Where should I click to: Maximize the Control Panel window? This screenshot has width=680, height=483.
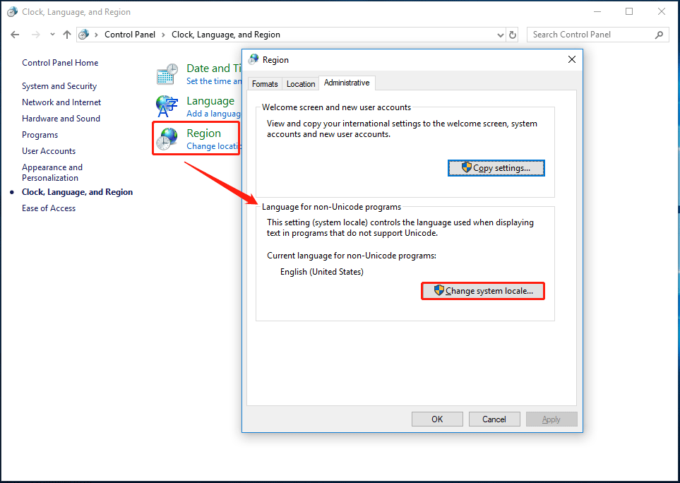coord(629,12)
